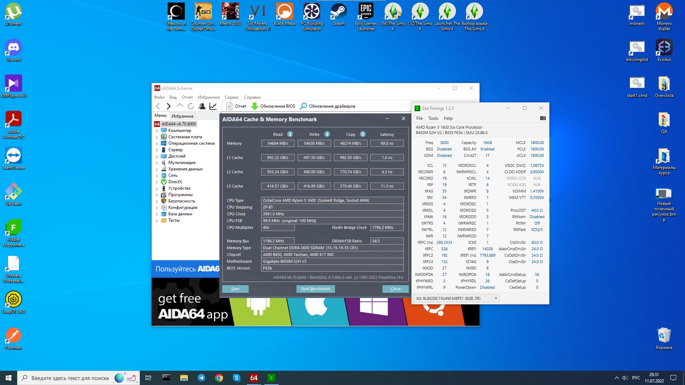Expand the Системная плата tree node
Screen dimensions: 685x385
point(157,137)
